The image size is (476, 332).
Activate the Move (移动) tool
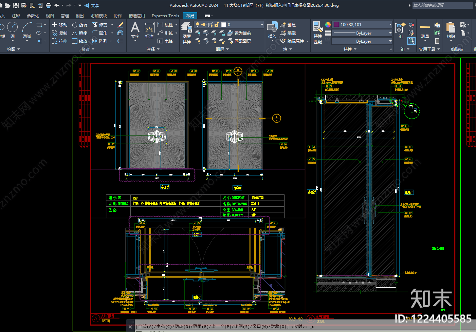[x=59, y=25]
